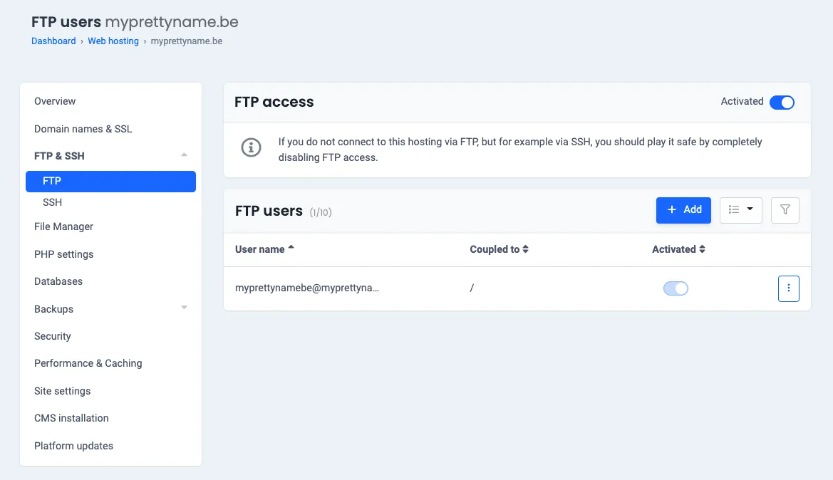Open the three-dot menu for the FTP user
Image resolution: width=833 pixels, height=480 pixels.
pos(788,288)
